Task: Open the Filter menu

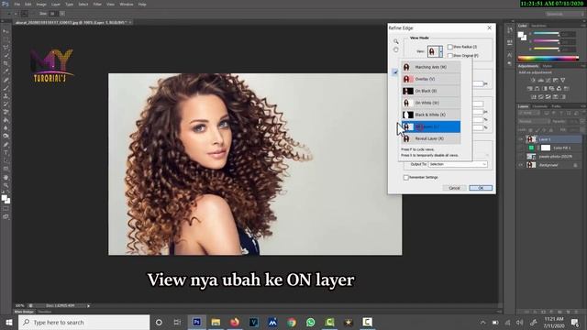Action: coord(97,4)
